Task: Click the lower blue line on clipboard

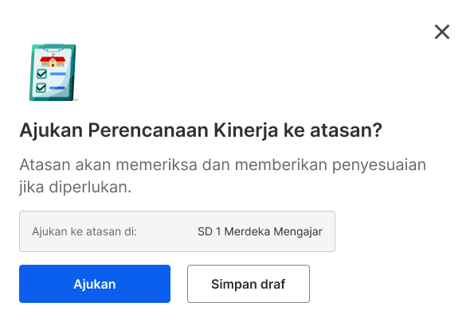Action: 57,87
